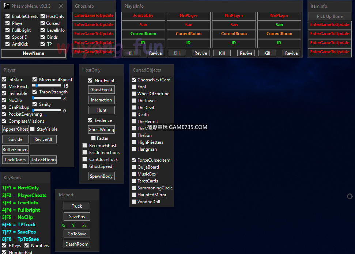Check TheDevil tarot card option
Image resolution: width=355 pixels, height=254 pixels.
[x=134, y=108]
